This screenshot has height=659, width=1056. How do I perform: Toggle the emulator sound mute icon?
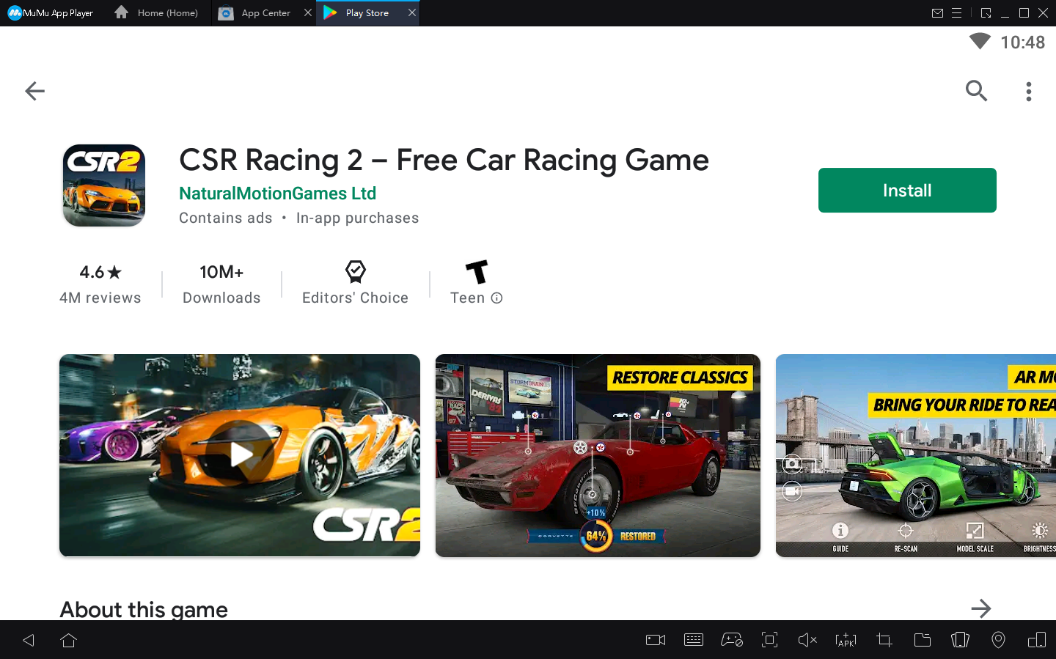(x=807, y=640)
